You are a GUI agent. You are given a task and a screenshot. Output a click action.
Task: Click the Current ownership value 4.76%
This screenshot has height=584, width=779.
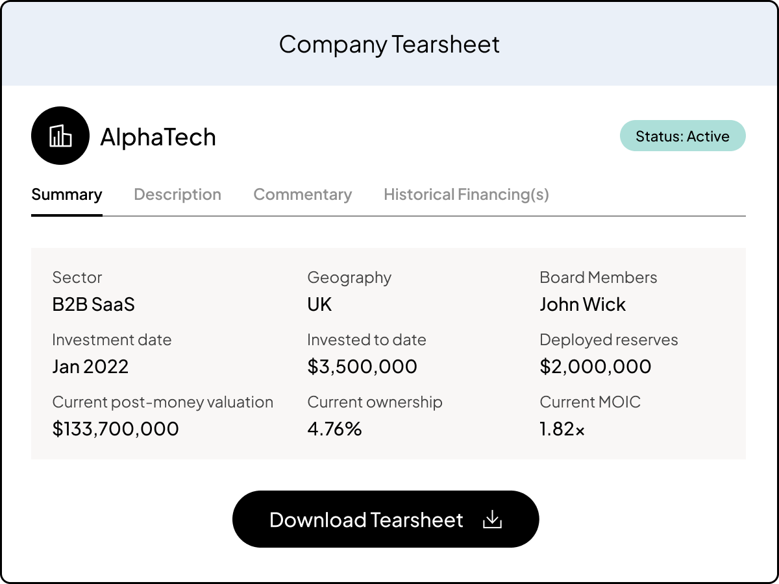[334, 428]
